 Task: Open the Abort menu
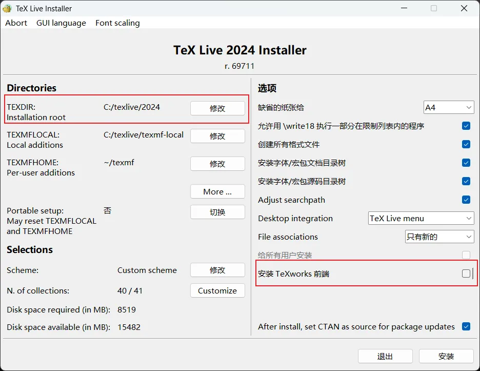[x=16, y=23]
